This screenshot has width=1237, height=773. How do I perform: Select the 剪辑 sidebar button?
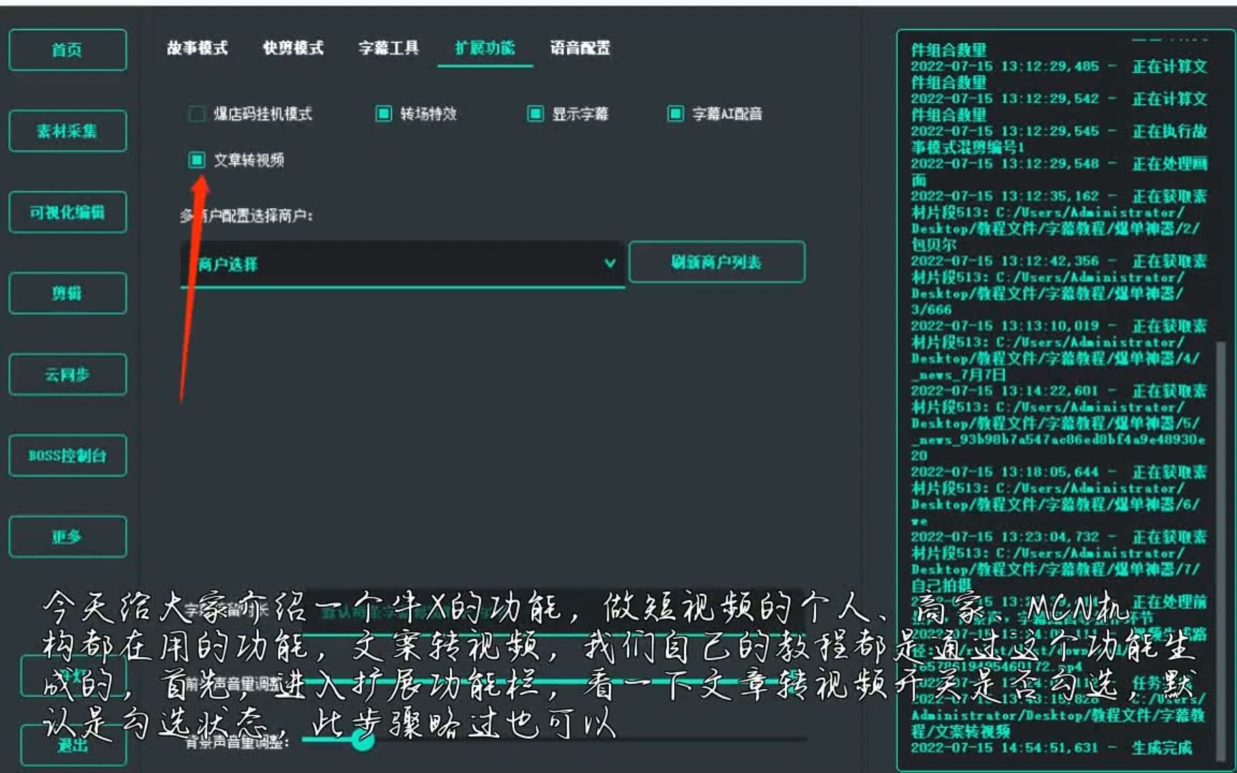coord(67,293)
